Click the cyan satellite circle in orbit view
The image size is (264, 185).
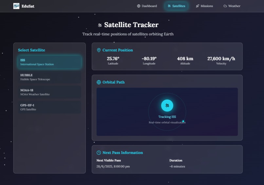(x=167, y=105)
